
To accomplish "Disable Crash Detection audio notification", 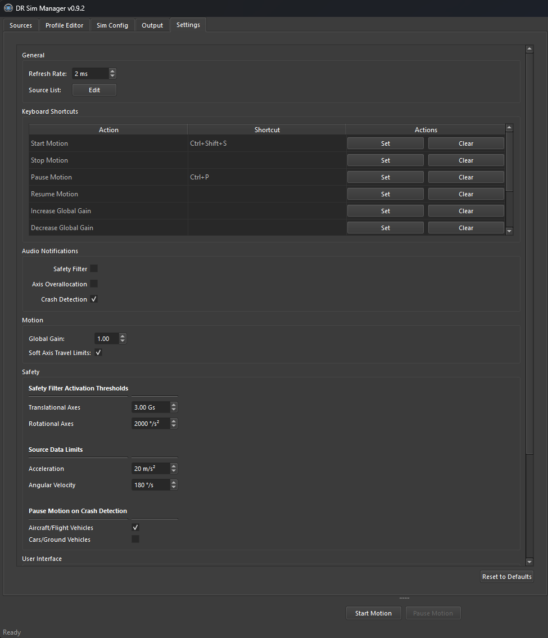I will tap(94, 299).
